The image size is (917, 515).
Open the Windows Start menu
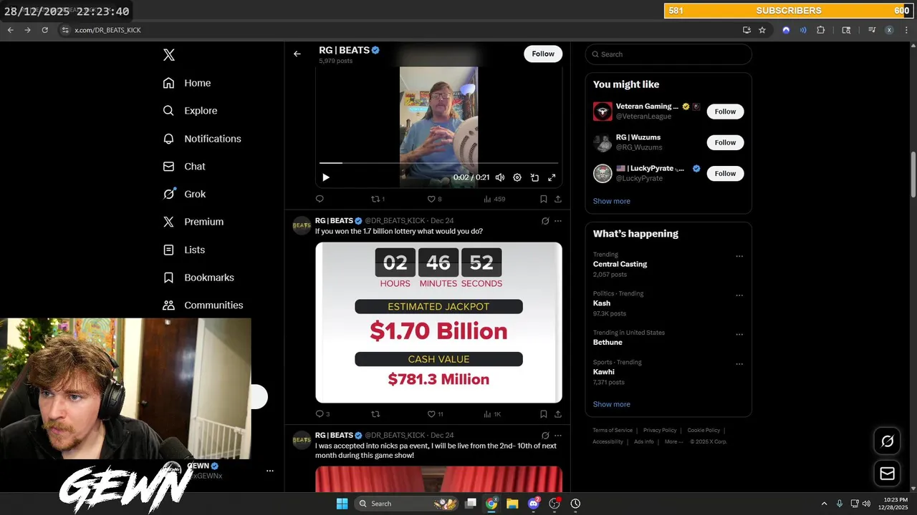click(x=342, y=504)
